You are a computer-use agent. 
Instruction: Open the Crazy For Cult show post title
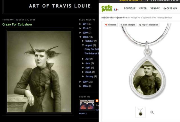click(x=17, y=25)
